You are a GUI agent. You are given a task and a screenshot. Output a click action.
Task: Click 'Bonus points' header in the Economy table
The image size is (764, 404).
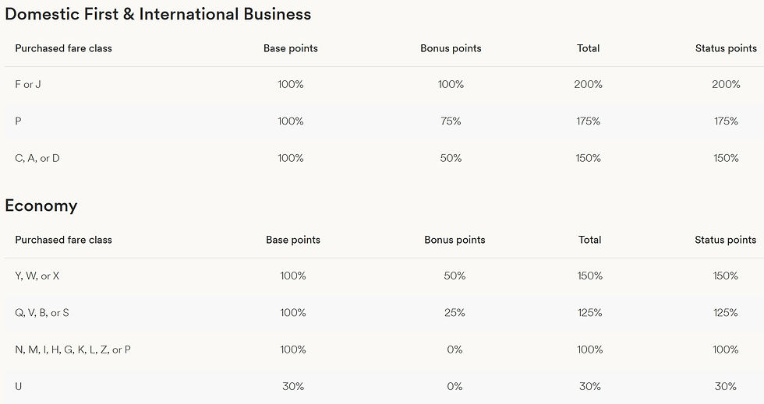coord(455,240)
